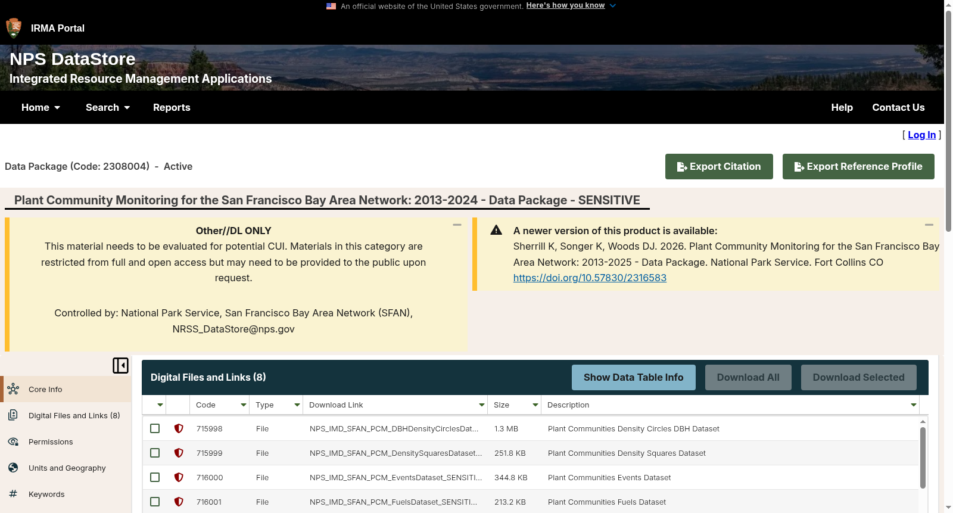Click the 'Plant Communities Events Dataset' description
Image resolution: width=953 pixels, height=513 pixels.
[x=609, y=477]
